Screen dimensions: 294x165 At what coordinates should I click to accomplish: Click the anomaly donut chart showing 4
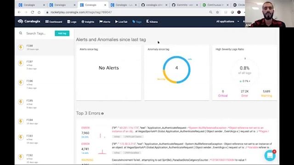coord(176,70)
